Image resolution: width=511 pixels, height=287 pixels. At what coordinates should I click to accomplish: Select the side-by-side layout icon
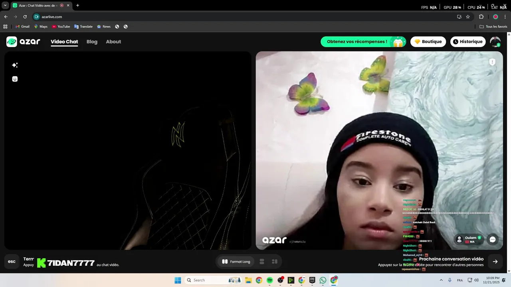pyautogui.click(x=275, y=261)
